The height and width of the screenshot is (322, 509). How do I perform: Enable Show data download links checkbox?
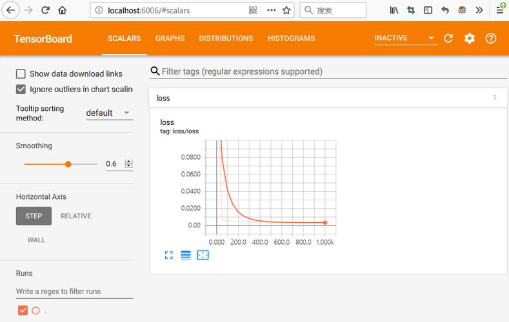pos(21,74)
